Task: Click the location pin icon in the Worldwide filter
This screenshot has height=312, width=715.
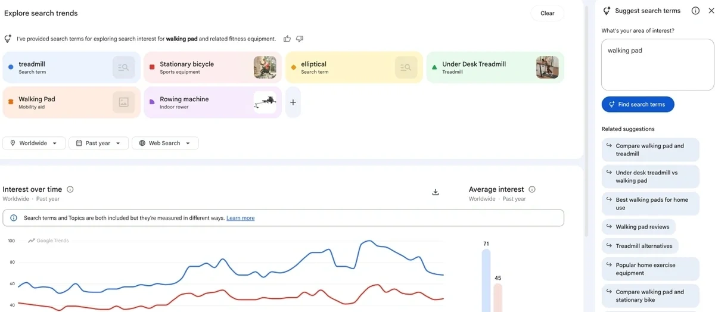Action: (13, 143)
